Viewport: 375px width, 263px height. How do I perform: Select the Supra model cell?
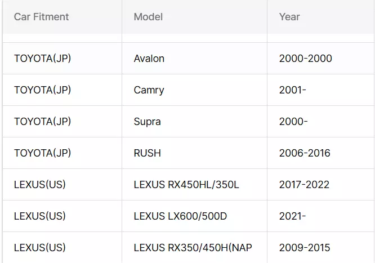tap(147, 122)
